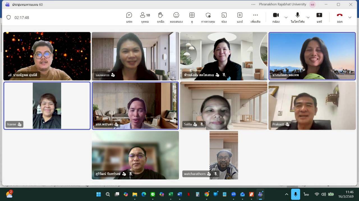
Task: Open breakout rooms (ห้อง)
Action: pos(224,17)
